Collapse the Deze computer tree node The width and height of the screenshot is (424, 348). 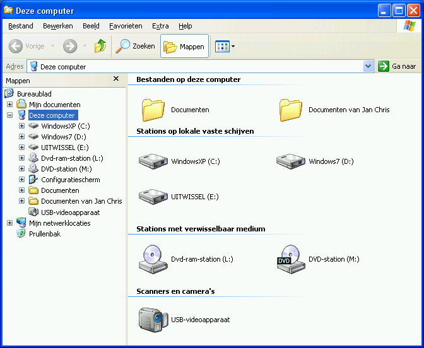(x=9, y=115)
